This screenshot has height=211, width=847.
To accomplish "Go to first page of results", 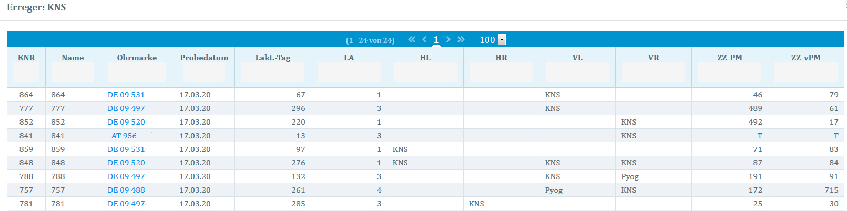I will [412, 39].
